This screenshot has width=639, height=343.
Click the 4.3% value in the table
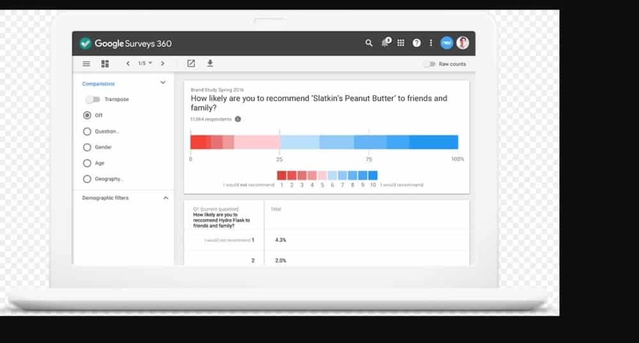click(281, 240)
